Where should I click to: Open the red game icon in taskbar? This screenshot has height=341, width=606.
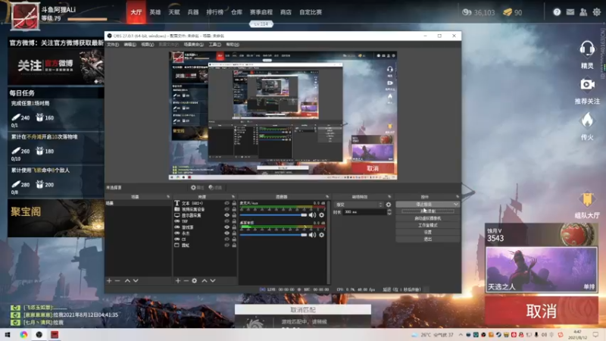pyautogui.click(x=55, y=335)
